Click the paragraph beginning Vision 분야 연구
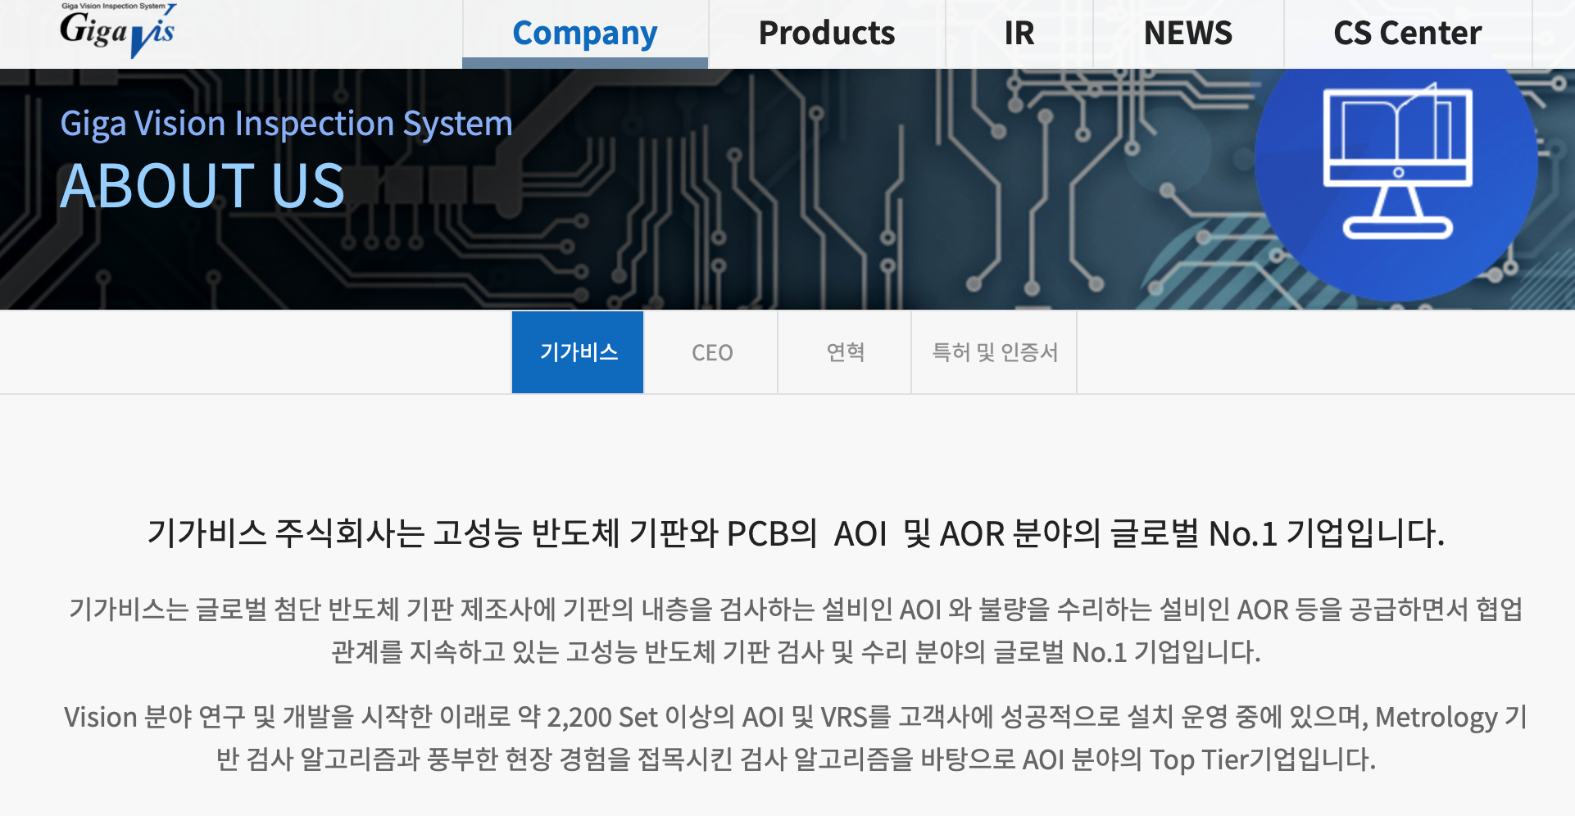Viewport: 1575px width, 816px height. pyautogui.click(x=795, y=737)
